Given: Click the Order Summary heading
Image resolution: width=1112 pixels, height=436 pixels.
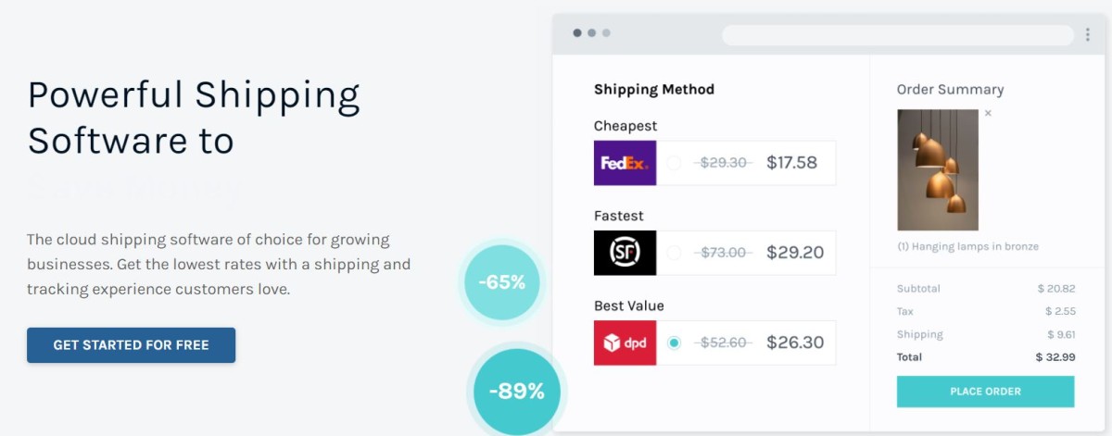Looking at the screenshot, I should (950, 90).
